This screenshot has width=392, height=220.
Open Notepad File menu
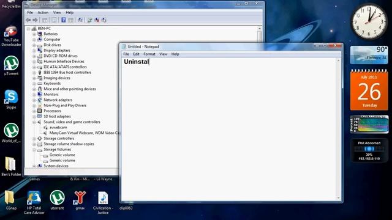[x=126, y=54]
